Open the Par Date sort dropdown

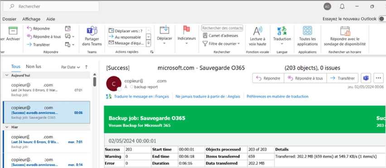click(x=71, y=67)
